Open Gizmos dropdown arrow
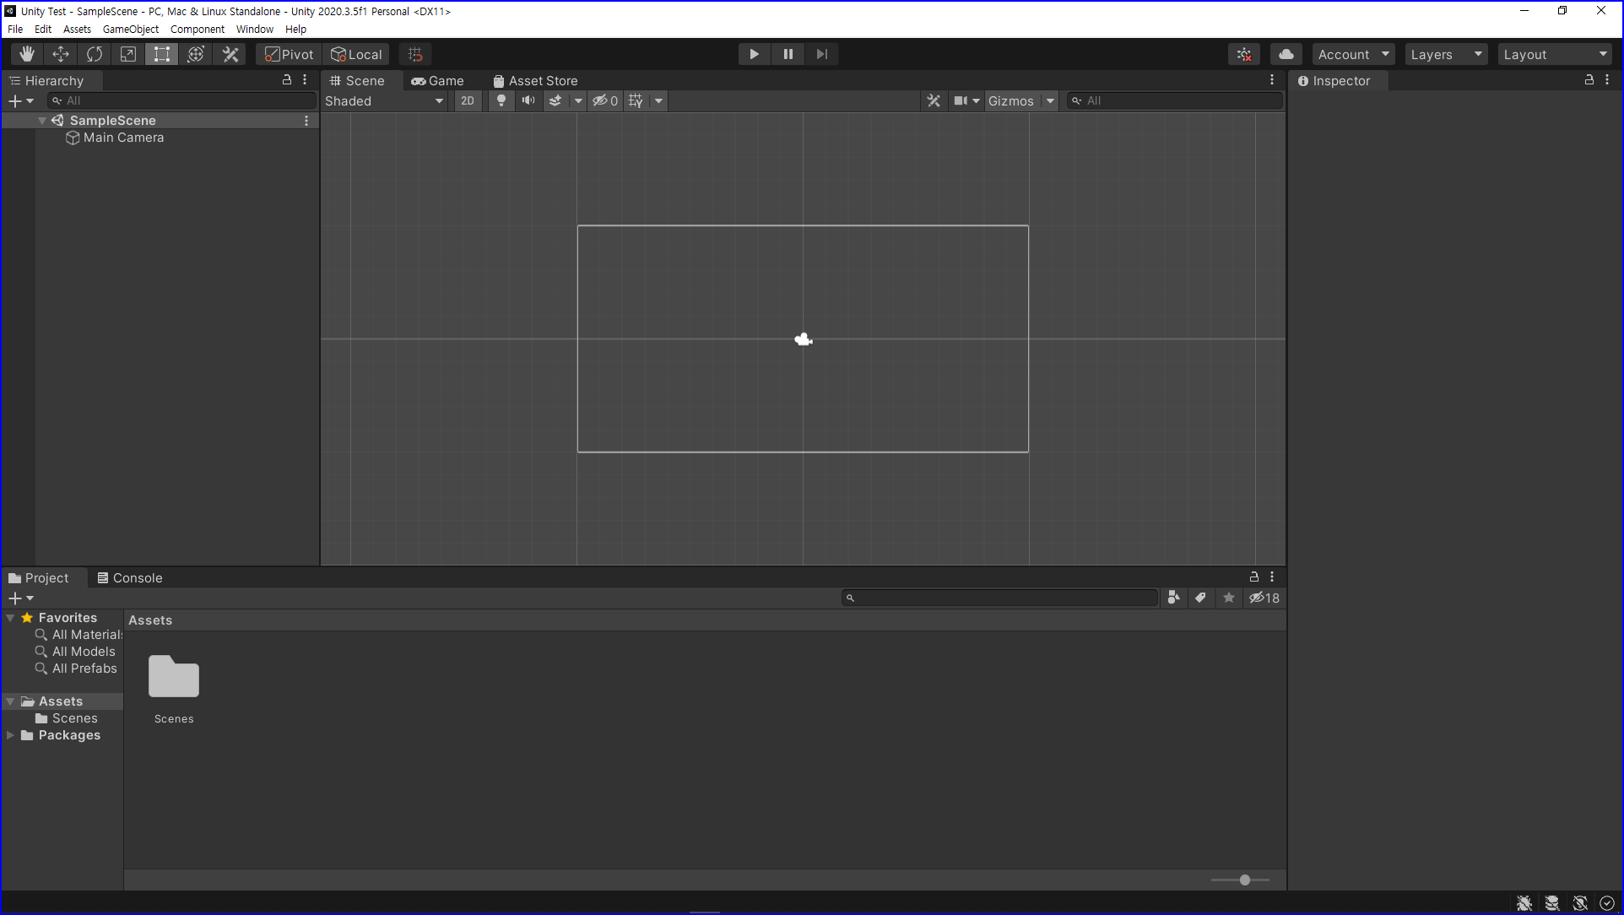 1050,100
